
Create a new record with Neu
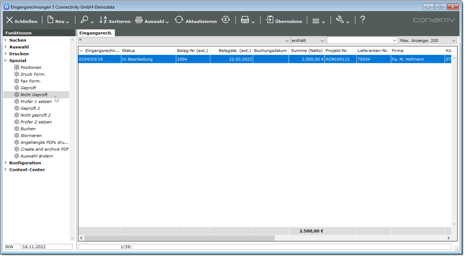tap(57, 20)
